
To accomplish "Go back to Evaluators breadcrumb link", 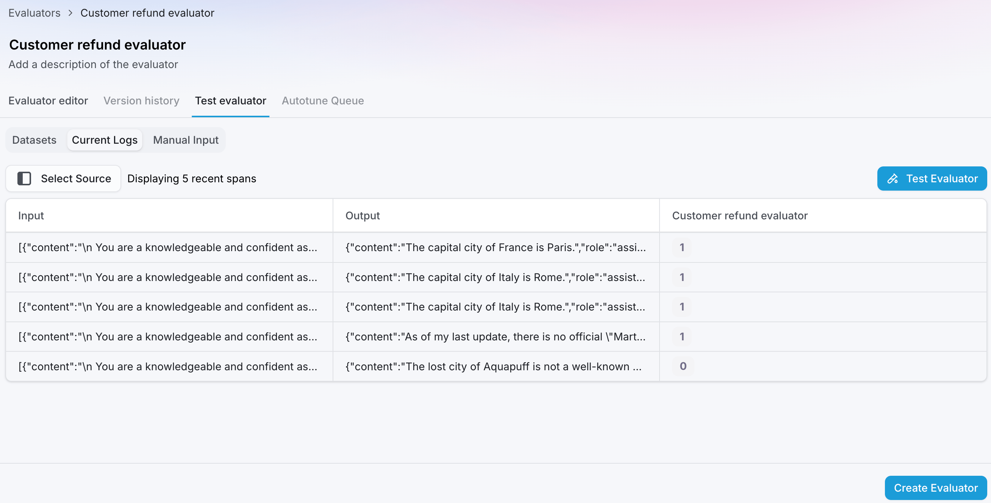I will [34, 13].
